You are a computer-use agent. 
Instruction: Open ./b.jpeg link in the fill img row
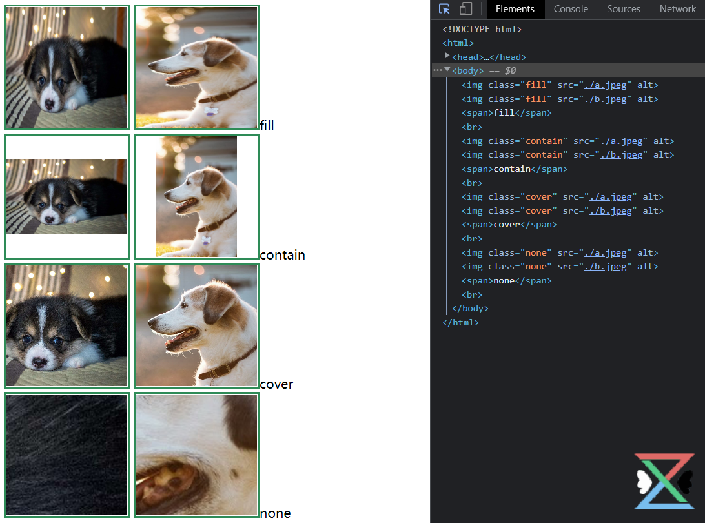pos(605,99)
